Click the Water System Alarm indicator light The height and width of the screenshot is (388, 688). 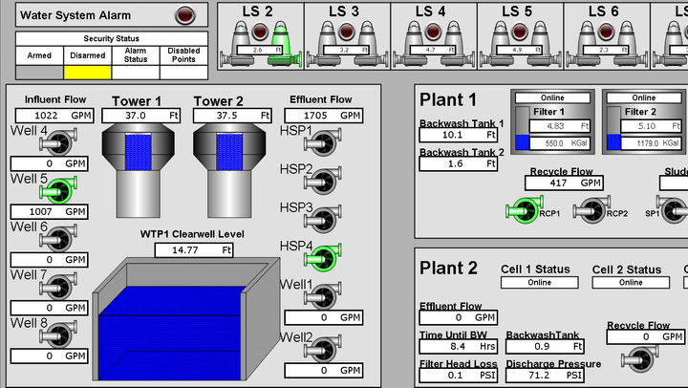click(184, 15)
